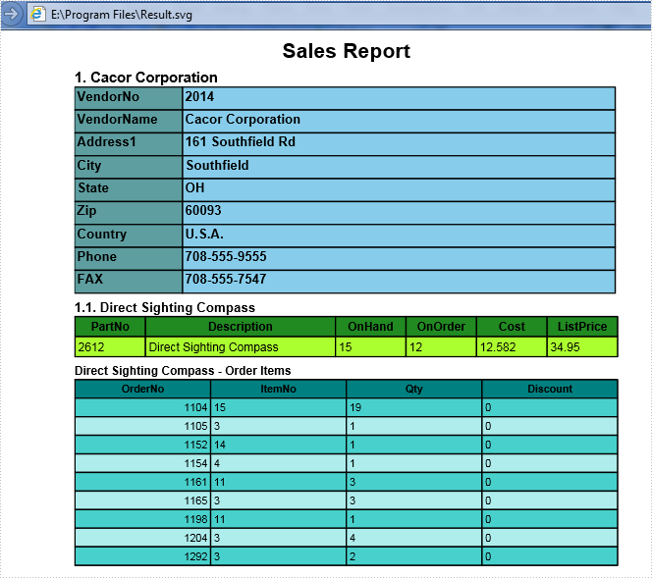This screenshot has width=652, height=578.
Task: Click the OnOrder value 12
Action: pyautogui.click(x=441, y=346)
